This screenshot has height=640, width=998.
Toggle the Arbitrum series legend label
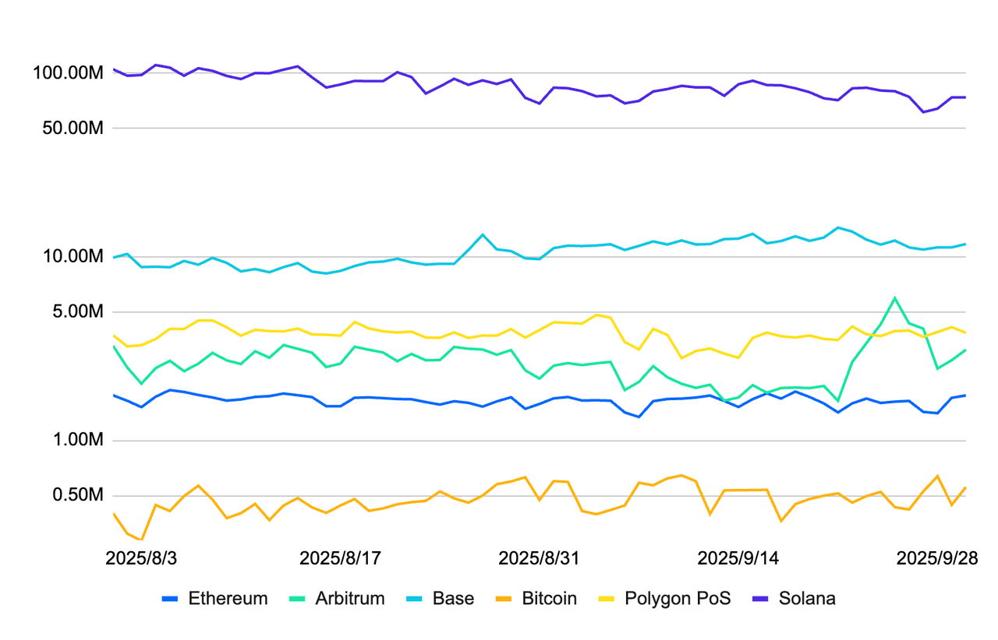tap(350, 599)
